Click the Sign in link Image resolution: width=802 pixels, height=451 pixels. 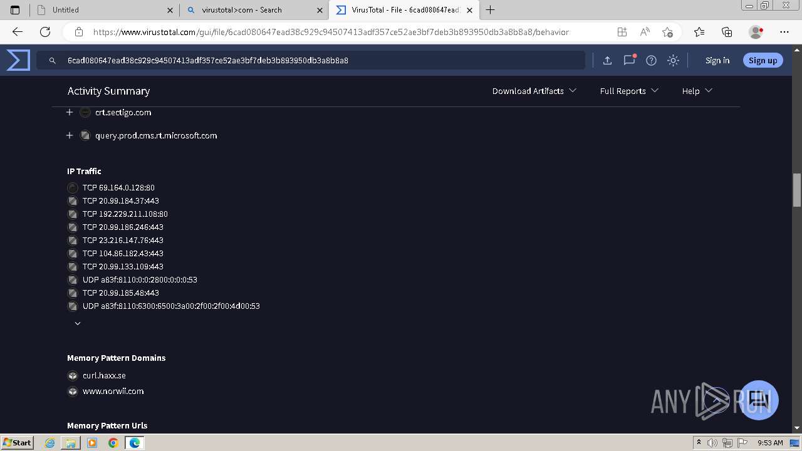point(717,60)
